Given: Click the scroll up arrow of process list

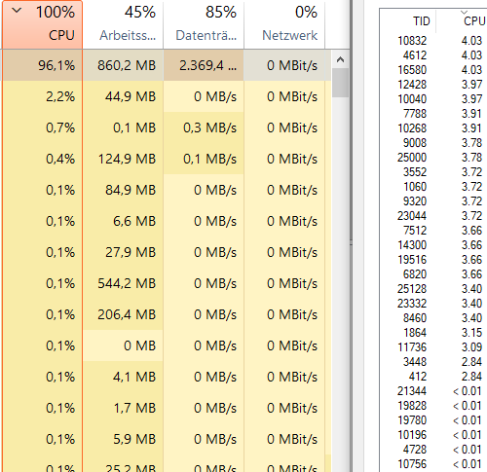Looking at the screenshot, I should tap(340, 59).
